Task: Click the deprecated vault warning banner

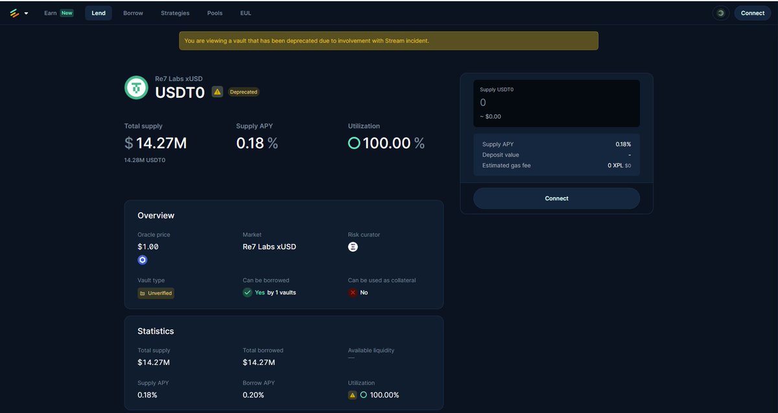Action: (x=388, y=40)
